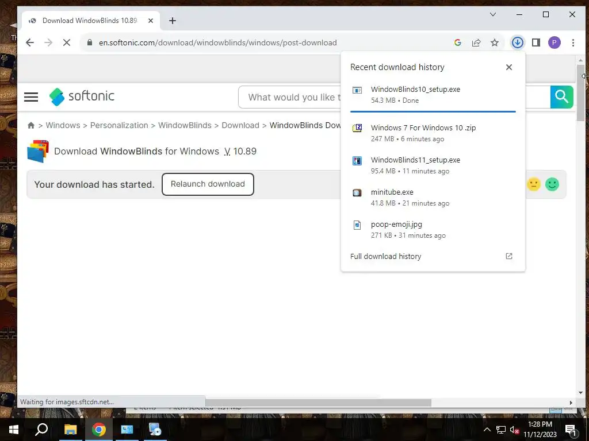Open the WindowBlinds breadcrumb link

click(185, 125)
